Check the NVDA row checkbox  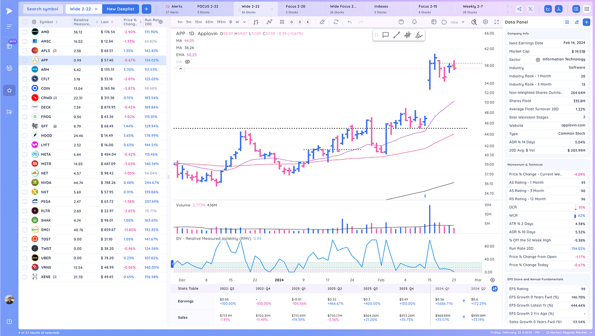point(25,183)
